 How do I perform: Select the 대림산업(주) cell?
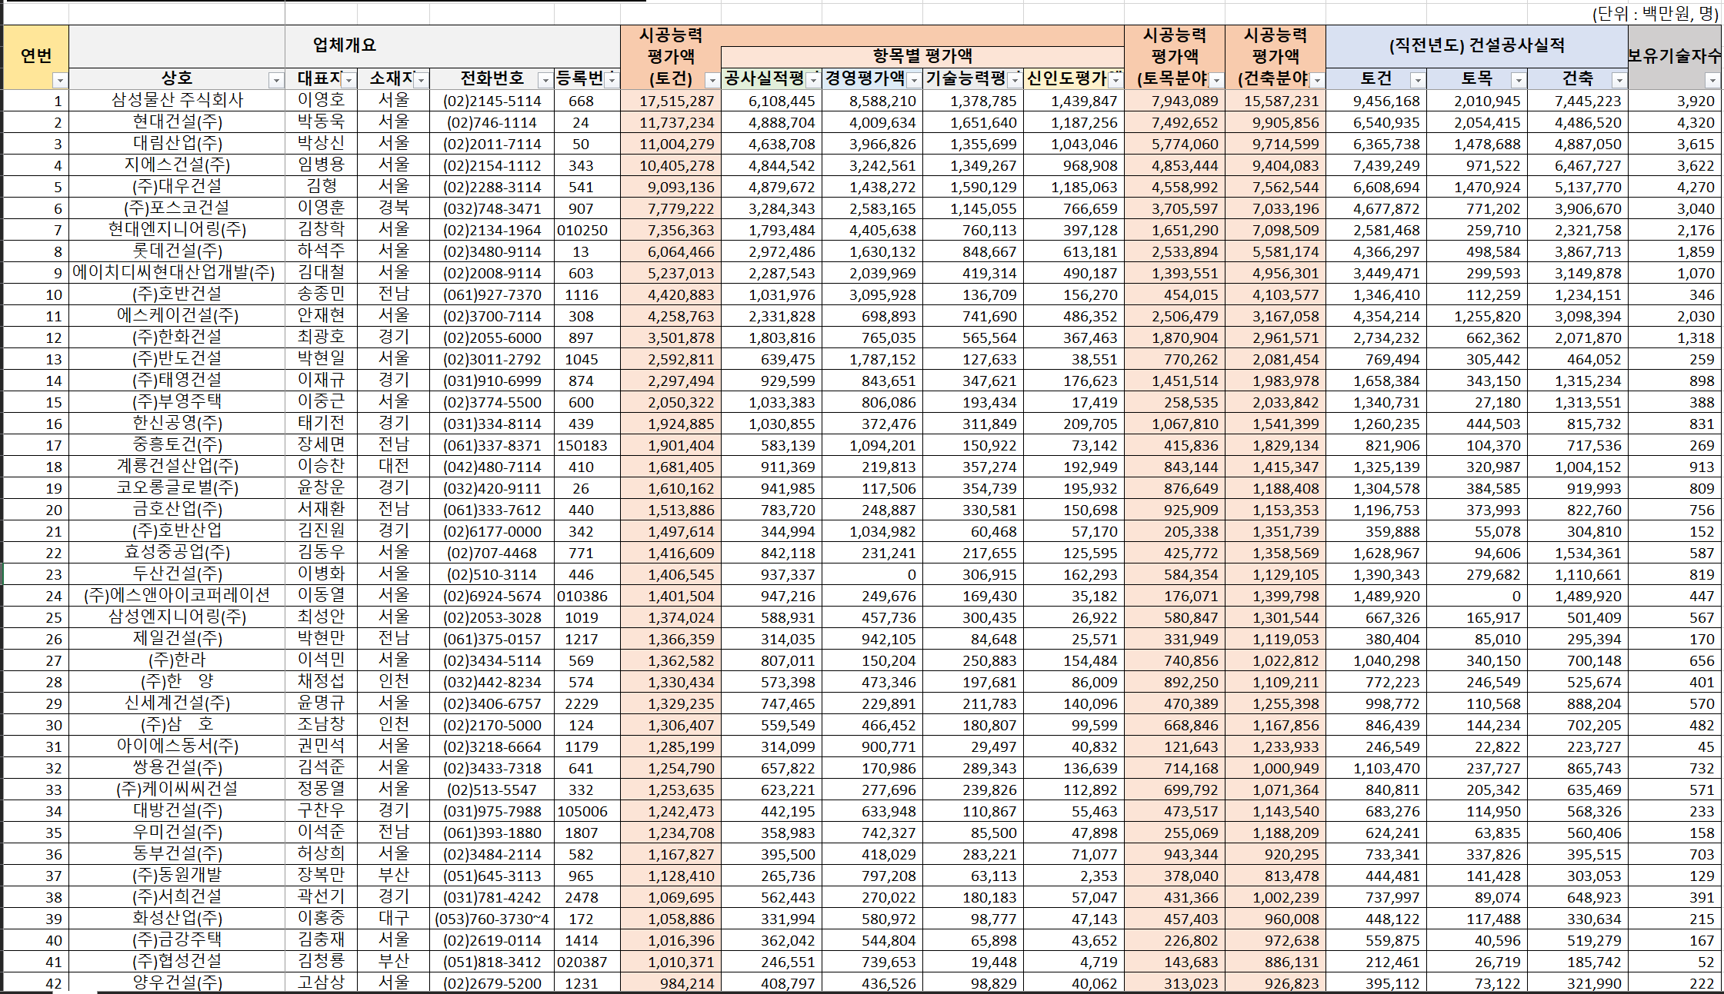[177, 143]
